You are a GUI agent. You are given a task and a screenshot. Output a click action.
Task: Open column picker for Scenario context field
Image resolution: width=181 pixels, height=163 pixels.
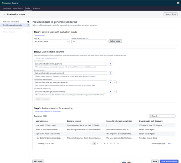pos(111,73)
